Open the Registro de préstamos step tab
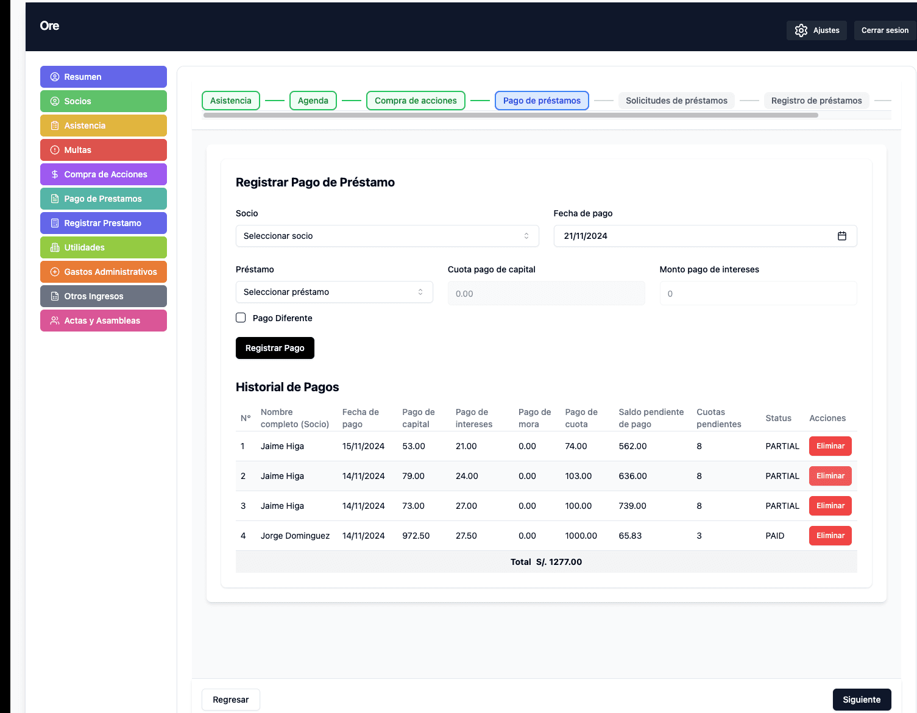 (x=816, y=101)
